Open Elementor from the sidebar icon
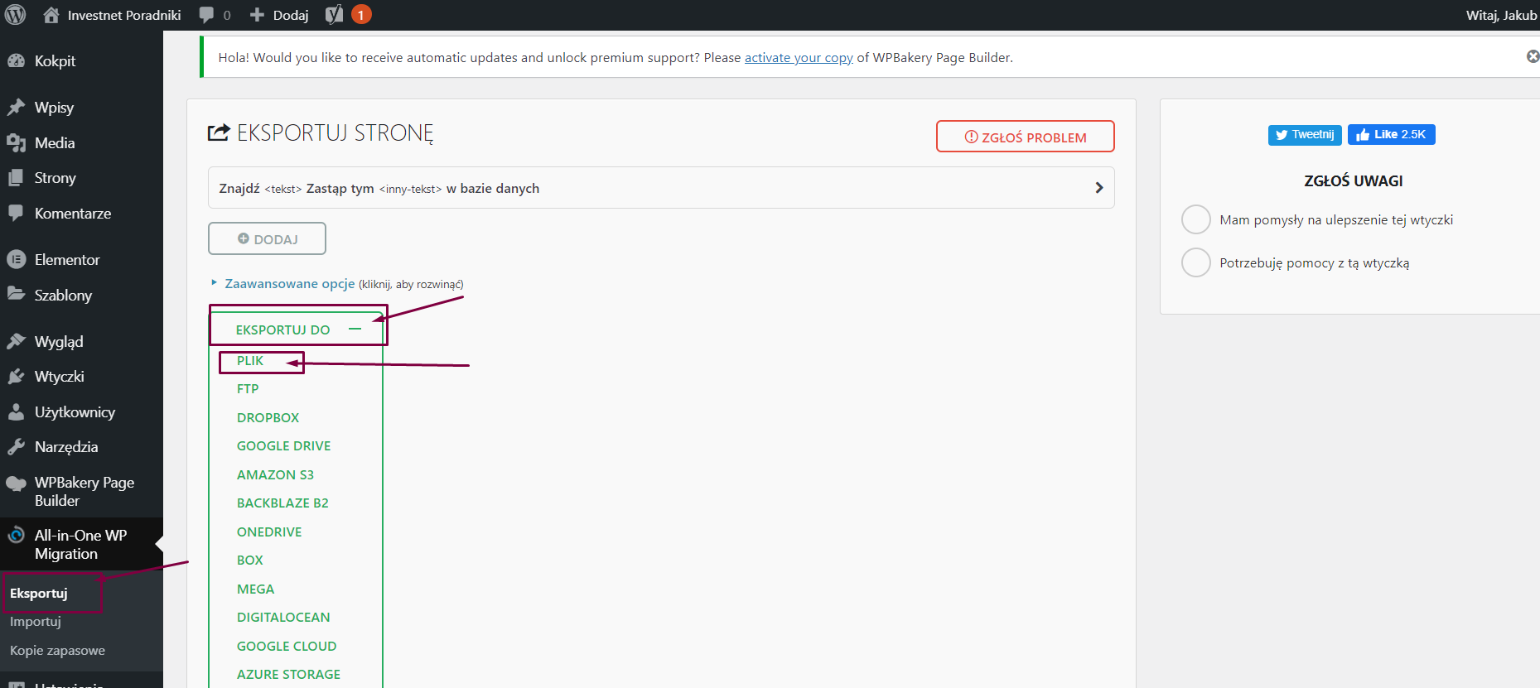Viewport: 1540px width, 688px height. (17, 260)
